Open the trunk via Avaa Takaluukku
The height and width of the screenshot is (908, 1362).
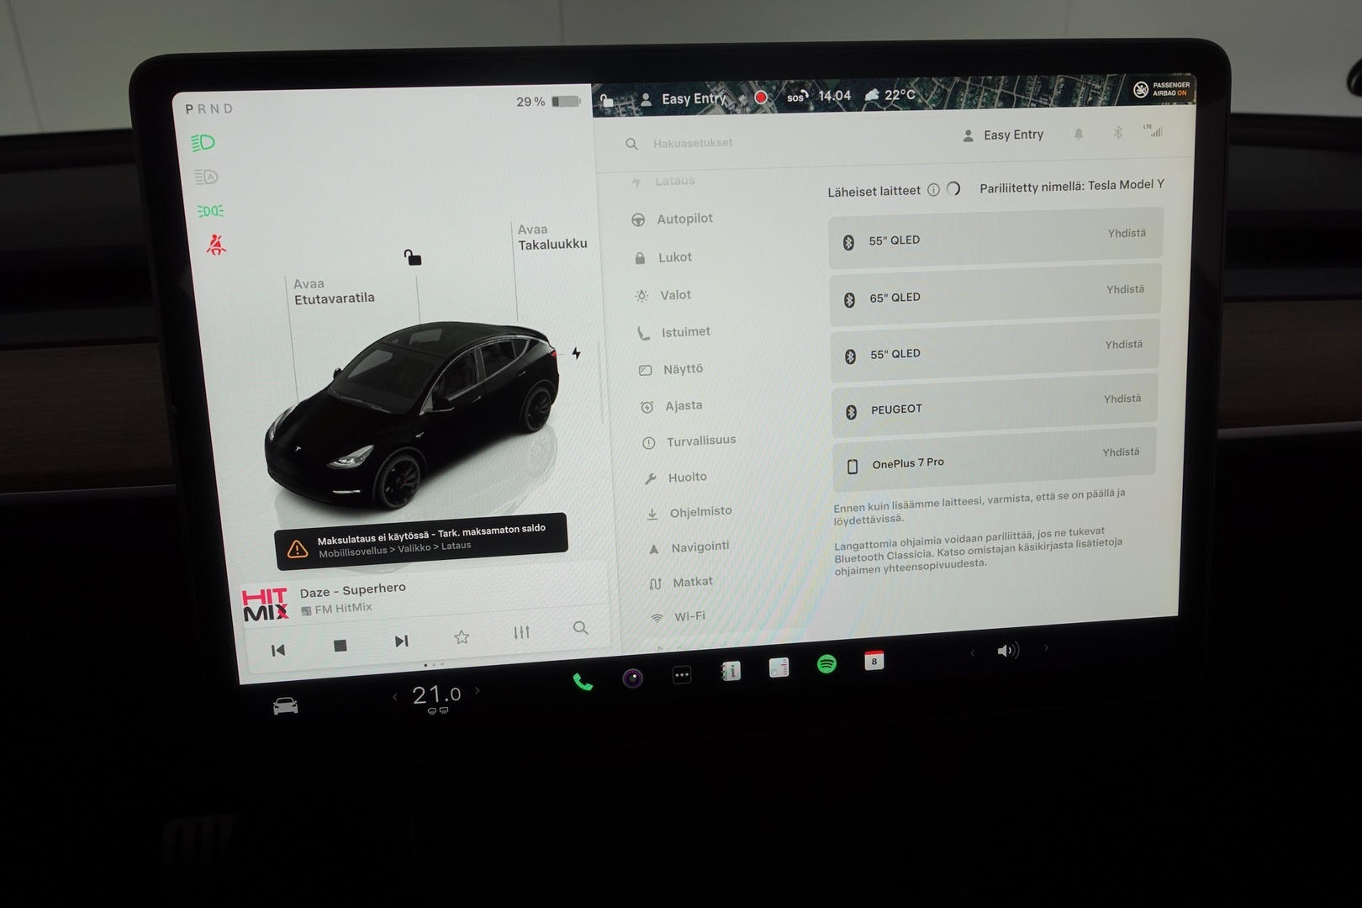(548, 236)
